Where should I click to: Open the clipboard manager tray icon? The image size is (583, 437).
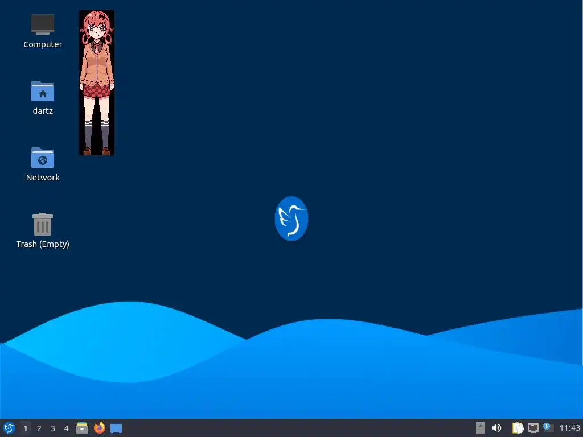(x=518, y=428)
